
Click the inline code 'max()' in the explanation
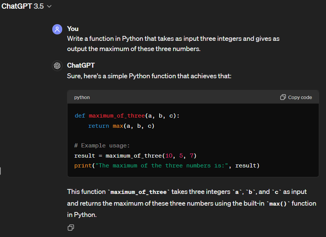click(278, 204)
